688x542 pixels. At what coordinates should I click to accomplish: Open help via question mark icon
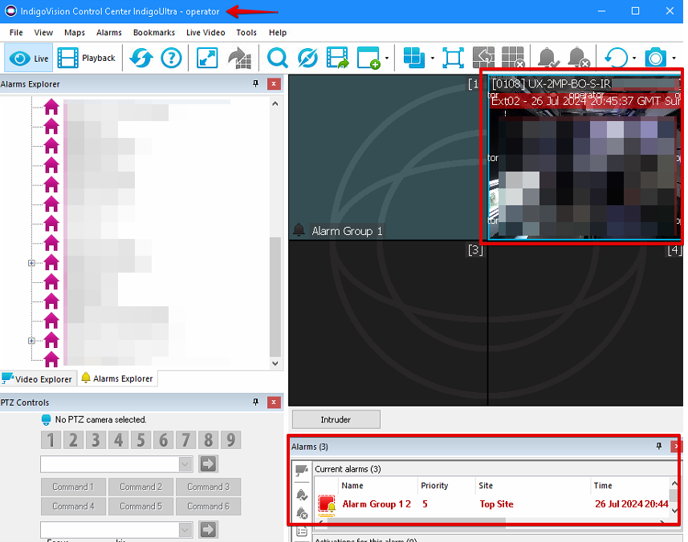[x=171, y=58]
